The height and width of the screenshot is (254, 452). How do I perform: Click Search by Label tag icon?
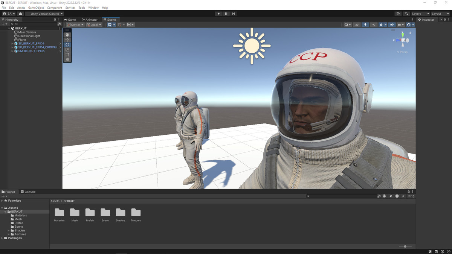391,196
